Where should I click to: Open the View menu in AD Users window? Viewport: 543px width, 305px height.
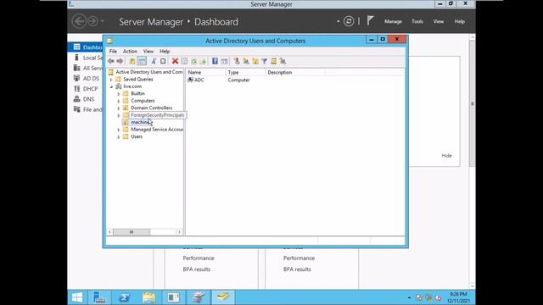pyautogui.click(x=148, y=51)
